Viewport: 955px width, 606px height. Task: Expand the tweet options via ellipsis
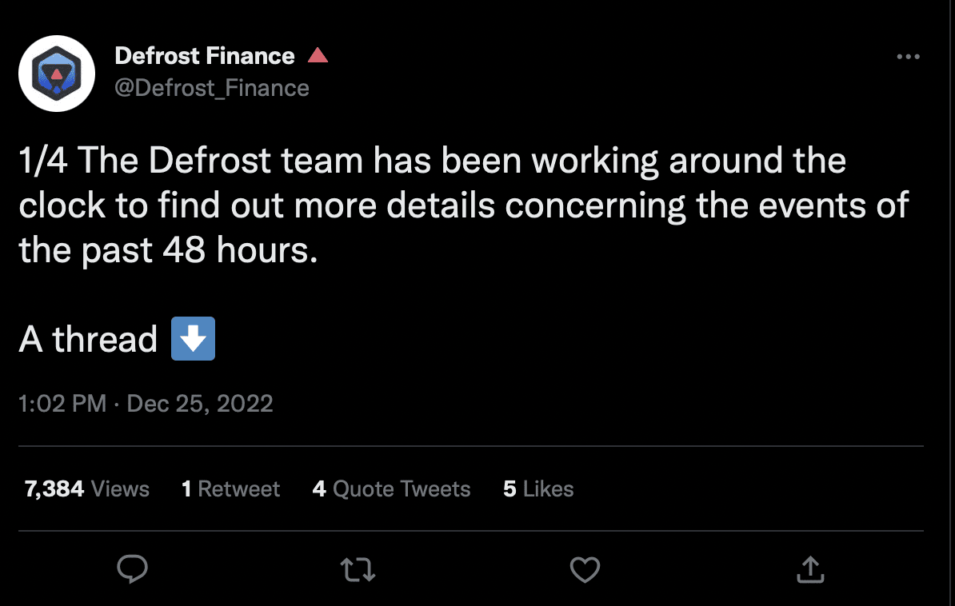909,56
